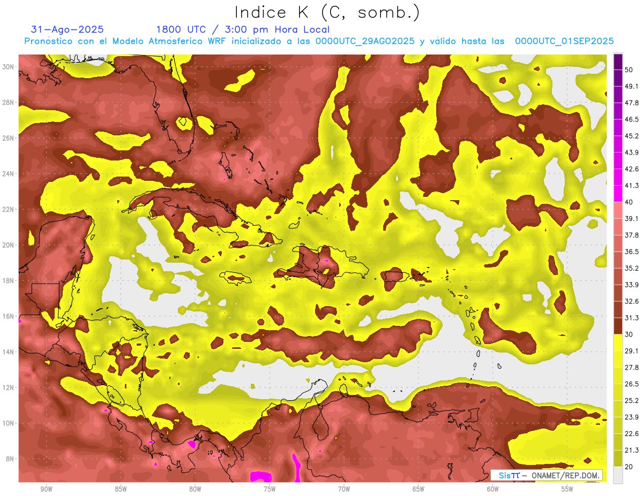Click colorbar value "29.1"
The height and width of the screenshot is (496, 643).
632,351
